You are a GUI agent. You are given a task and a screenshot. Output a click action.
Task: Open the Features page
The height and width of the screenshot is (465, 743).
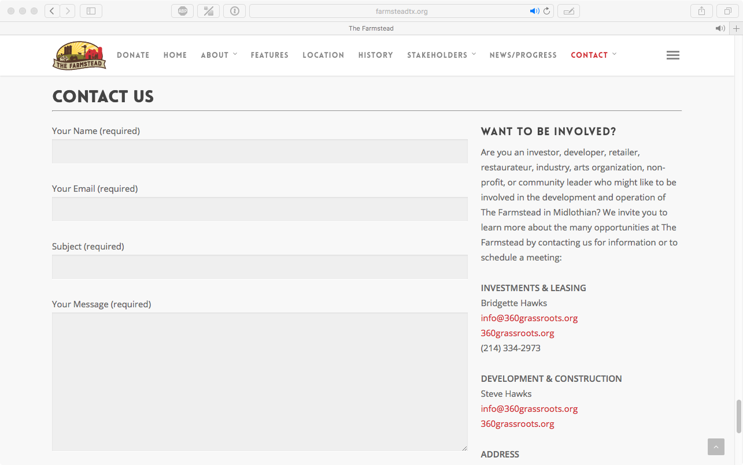click(x=269, y=55)
